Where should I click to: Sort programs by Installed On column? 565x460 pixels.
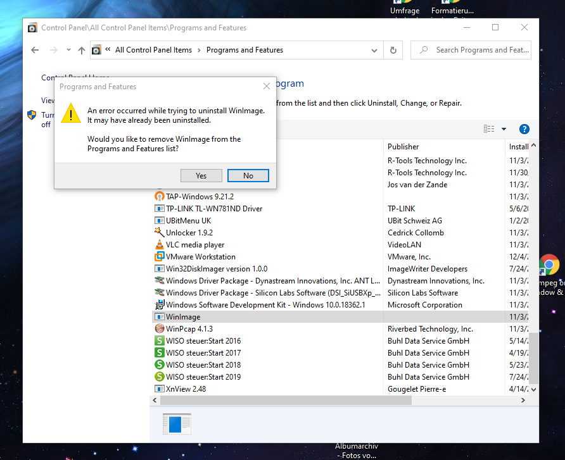518,147
